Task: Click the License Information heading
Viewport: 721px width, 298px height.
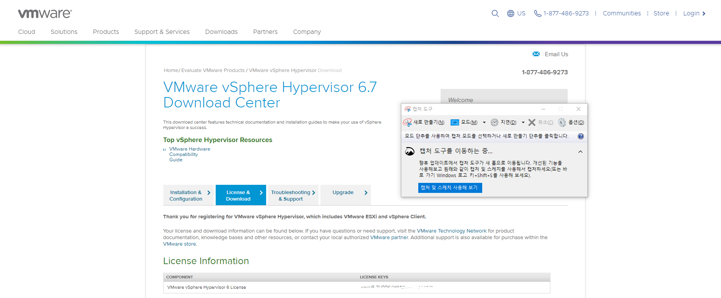Action: click(x=206, y=261)
